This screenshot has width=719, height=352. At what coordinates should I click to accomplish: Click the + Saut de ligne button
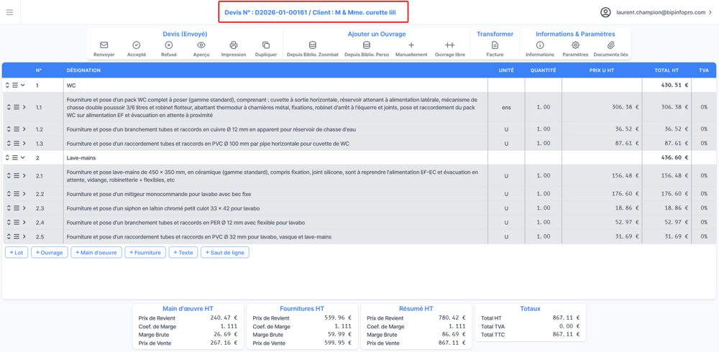click(224, 253)
